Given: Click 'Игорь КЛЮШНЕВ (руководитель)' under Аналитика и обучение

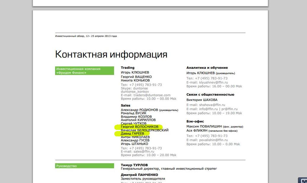Looking at the screenshot, I should pos(211,73).
